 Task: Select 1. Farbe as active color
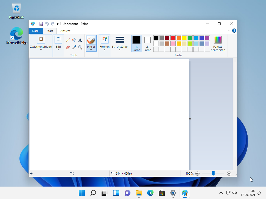[x=137, y=44]
